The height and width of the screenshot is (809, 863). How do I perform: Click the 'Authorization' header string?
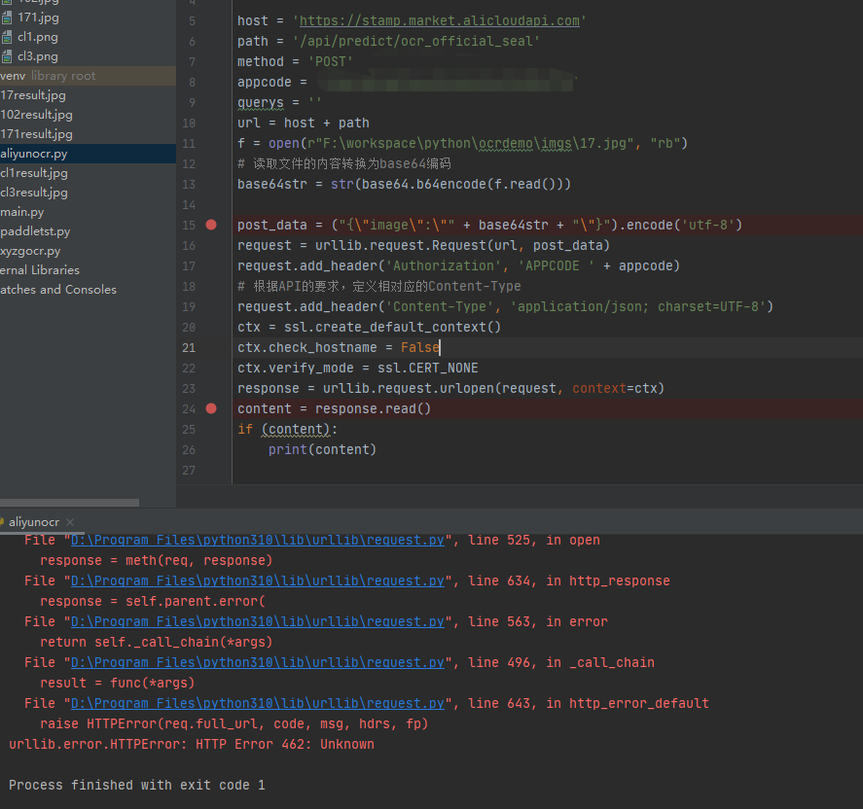(x=444, y=266)
